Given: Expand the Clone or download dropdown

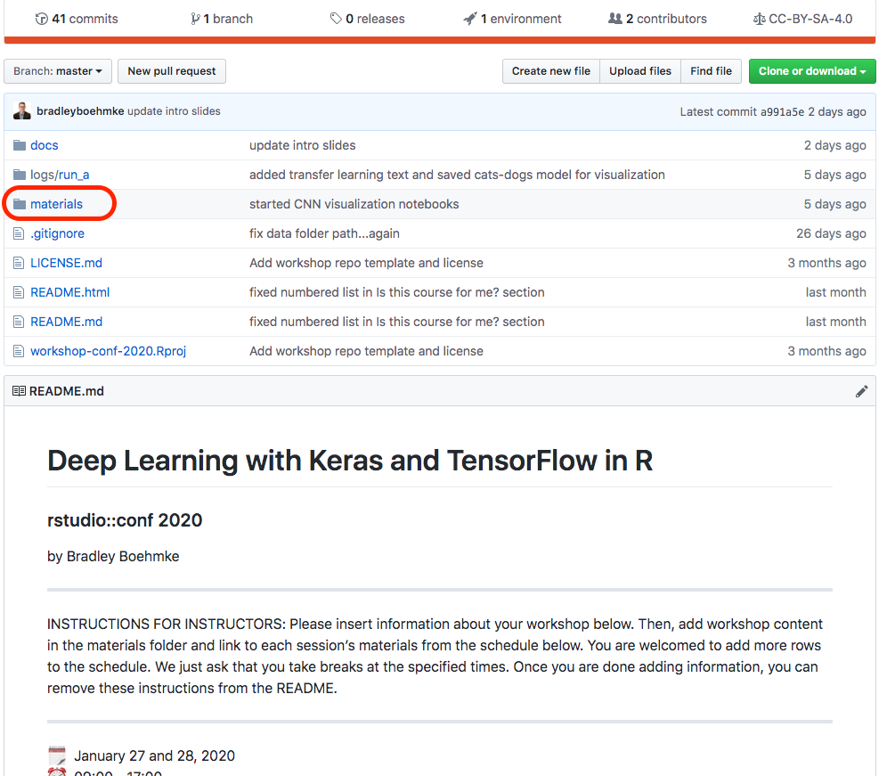Looking at the screenshot, I should point(812,71).
